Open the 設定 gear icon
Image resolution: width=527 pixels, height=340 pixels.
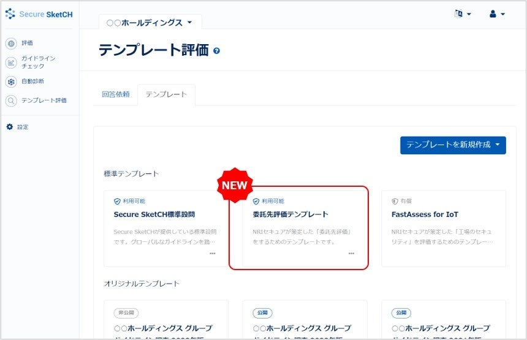point(10,127)
